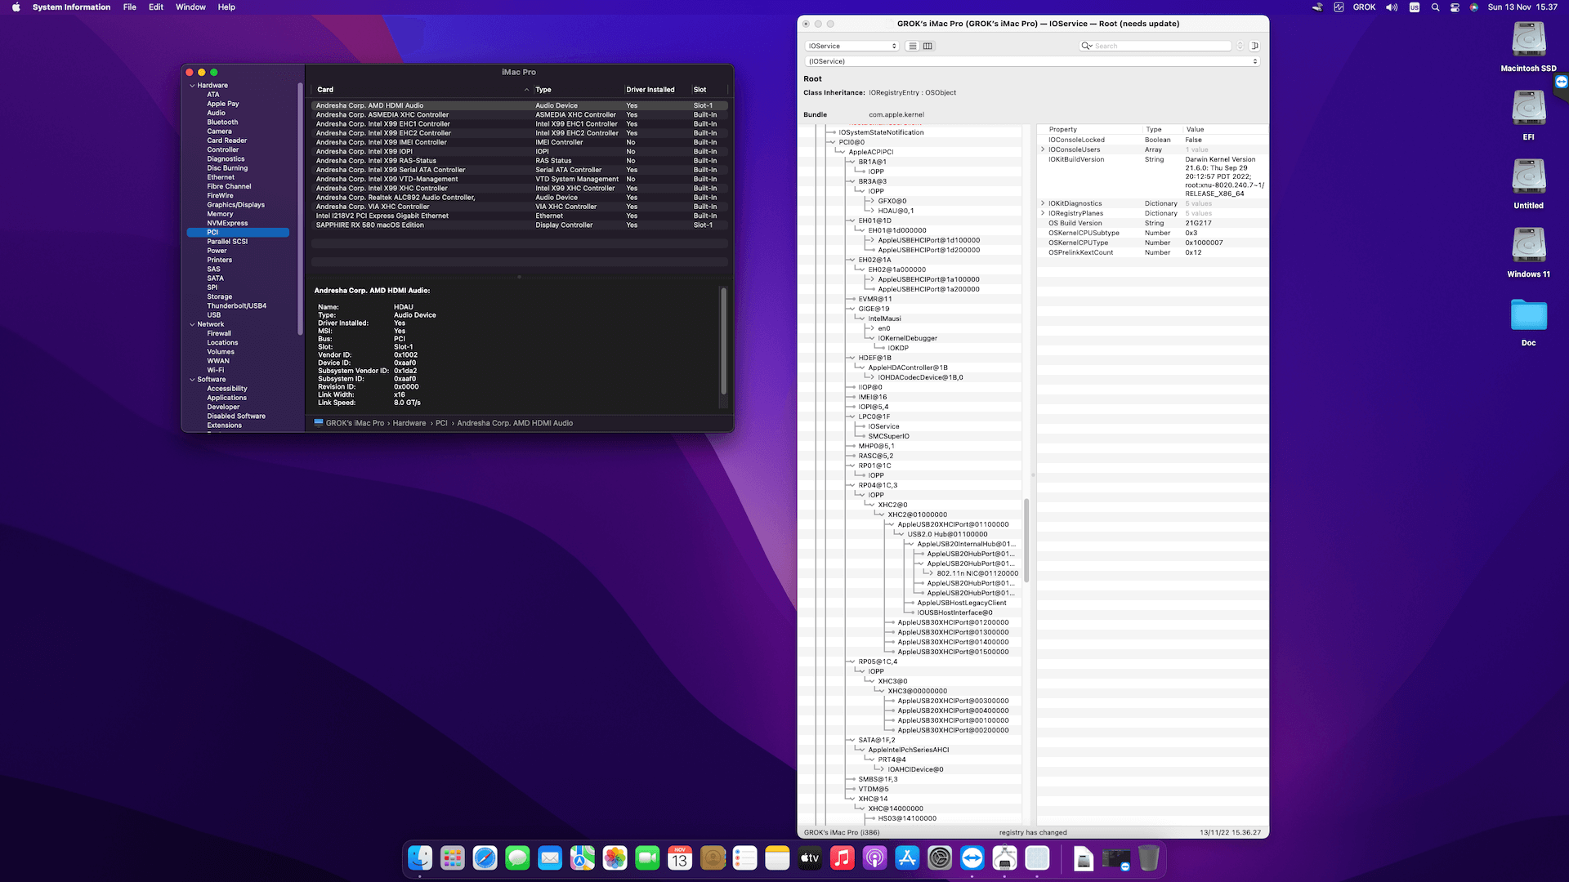The height and width of the screenshot is (882, 1569).
Task: Expand the IOKitDiagnostics property
Action: coord(1042,203)
